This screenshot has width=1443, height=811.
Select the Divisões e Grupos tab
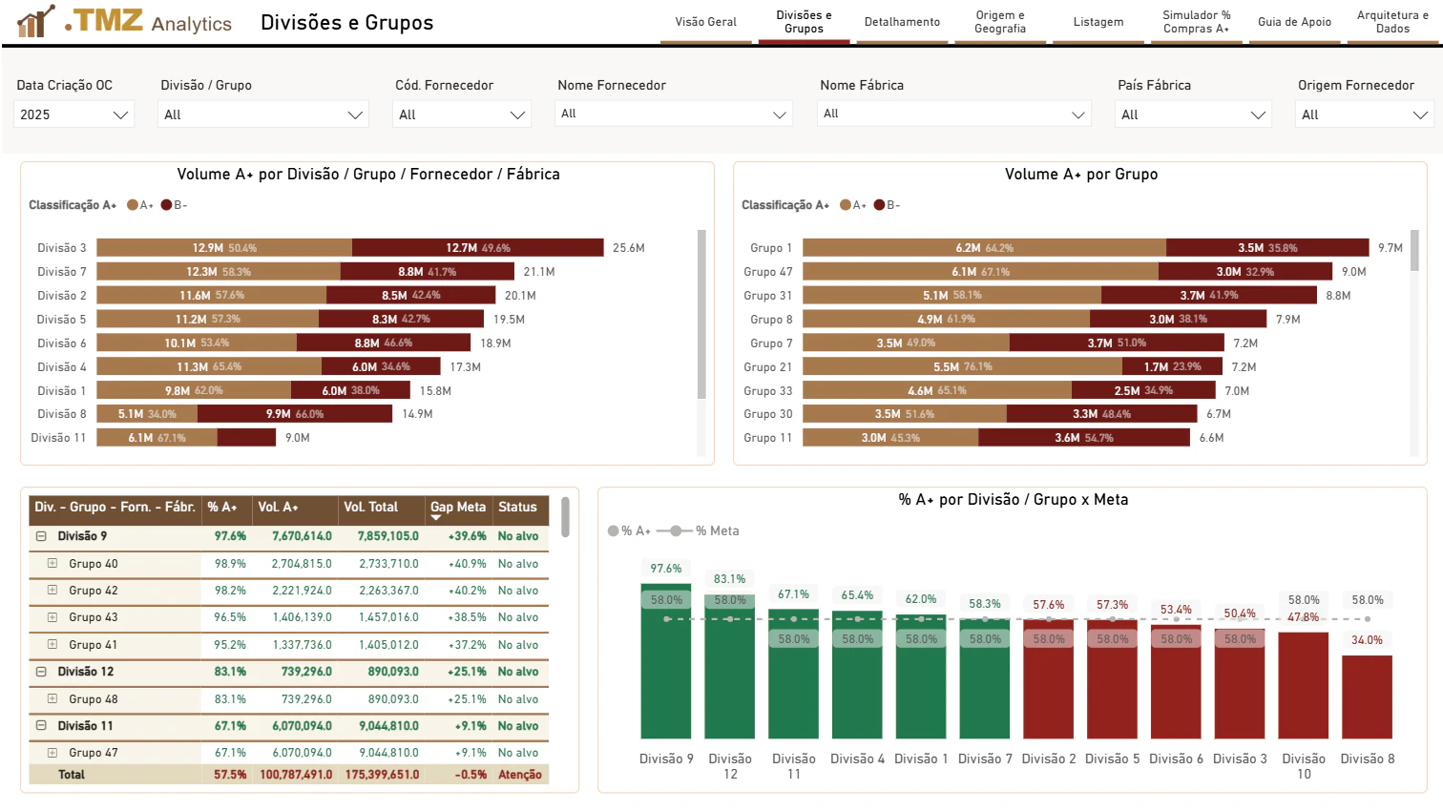[x=804, y=22]
